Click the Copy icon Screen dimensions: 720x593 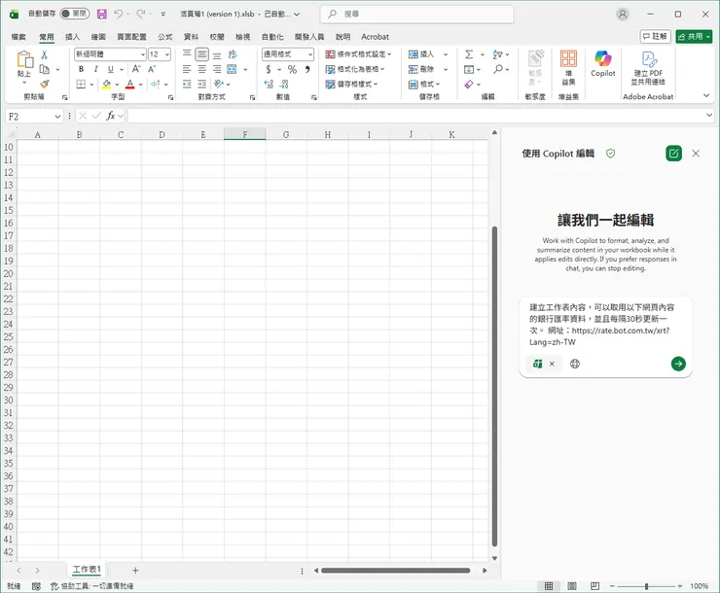45,69
